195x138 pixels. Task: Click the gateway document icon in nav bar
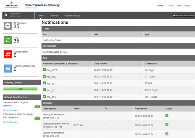tap(6, 15)
